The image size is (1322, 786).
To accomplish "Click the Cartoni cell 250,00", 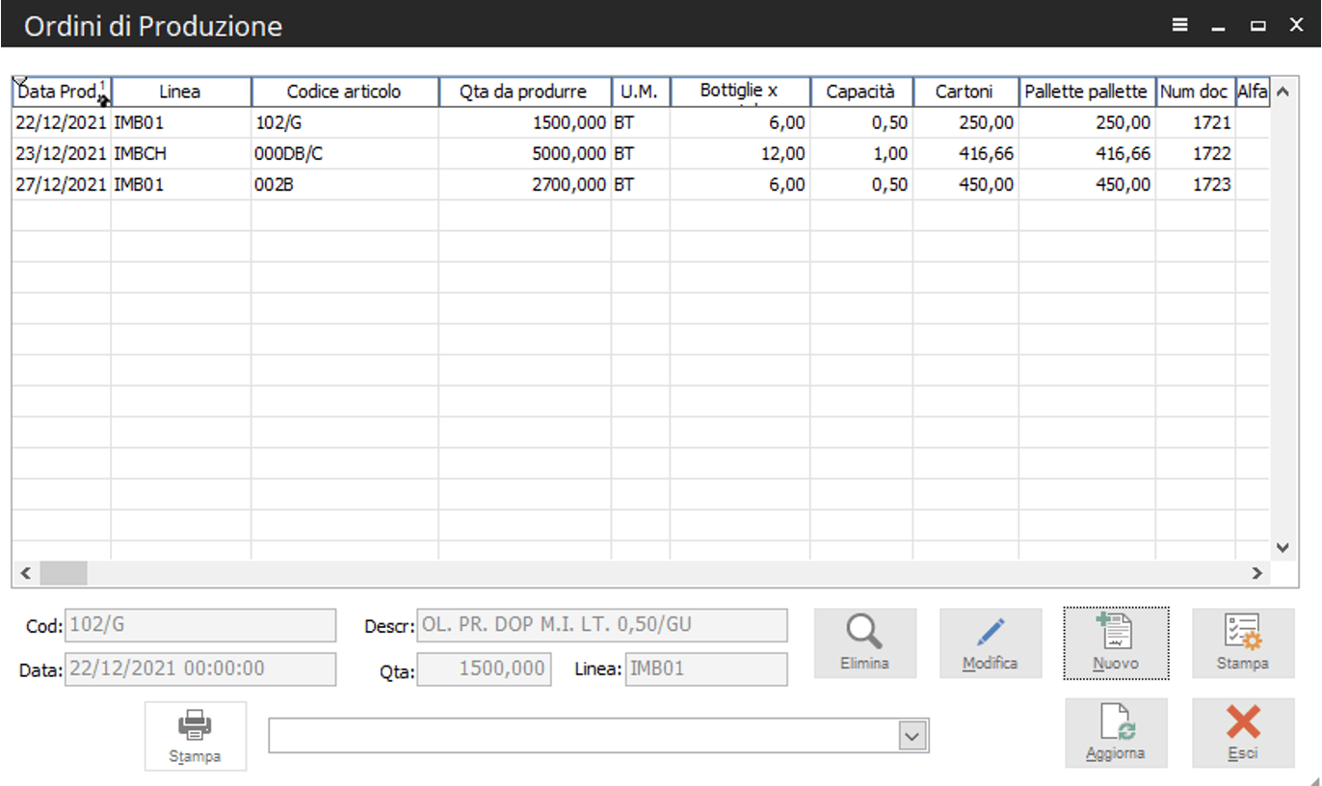I will [x=965, y=123].
